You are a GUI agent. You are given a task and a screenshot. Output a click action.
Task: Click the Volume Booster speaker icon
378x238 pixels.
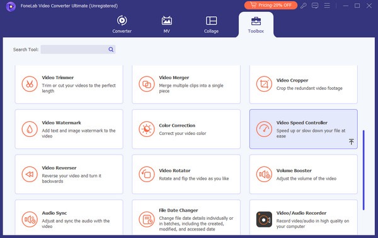264,175
